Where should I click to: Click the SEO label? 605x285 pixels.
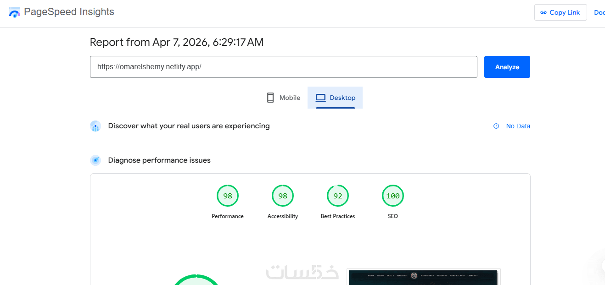coord(393,216)
